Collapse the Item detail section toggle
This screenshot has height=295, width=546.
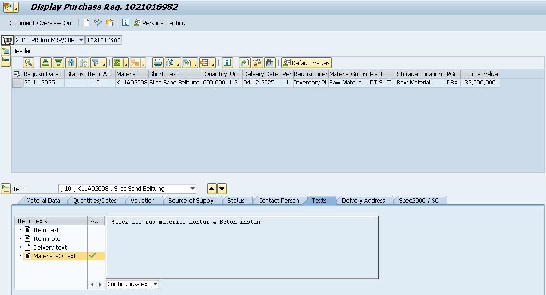[6, 189]
